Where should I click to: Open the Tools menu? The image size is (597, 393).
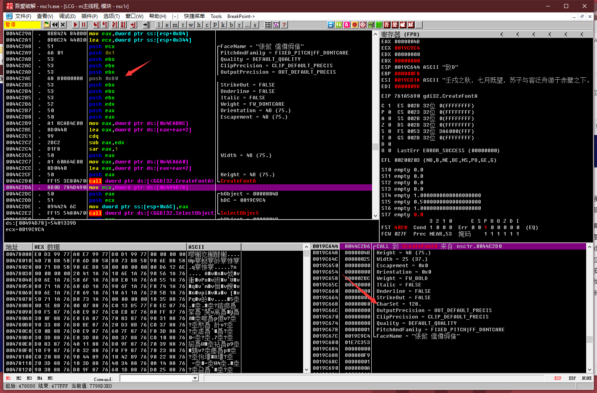216,16
